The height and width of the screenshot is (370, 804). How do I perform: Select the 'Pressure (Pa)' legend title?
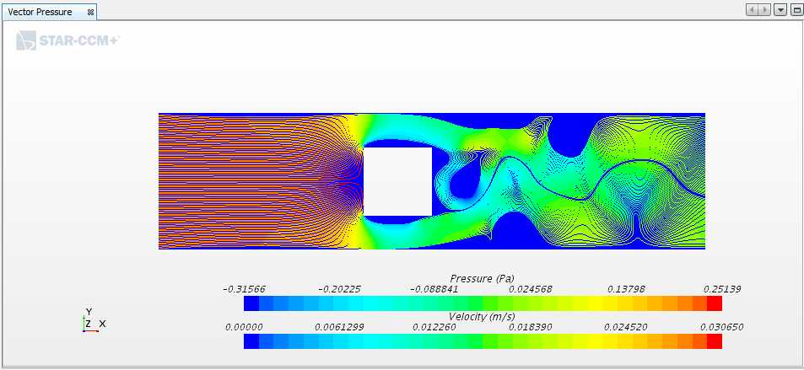(x=482, y=279)
